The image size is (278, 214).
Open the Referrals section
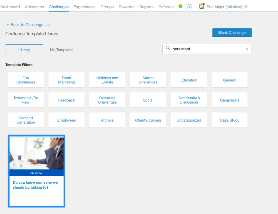click(x=167, y=7)
